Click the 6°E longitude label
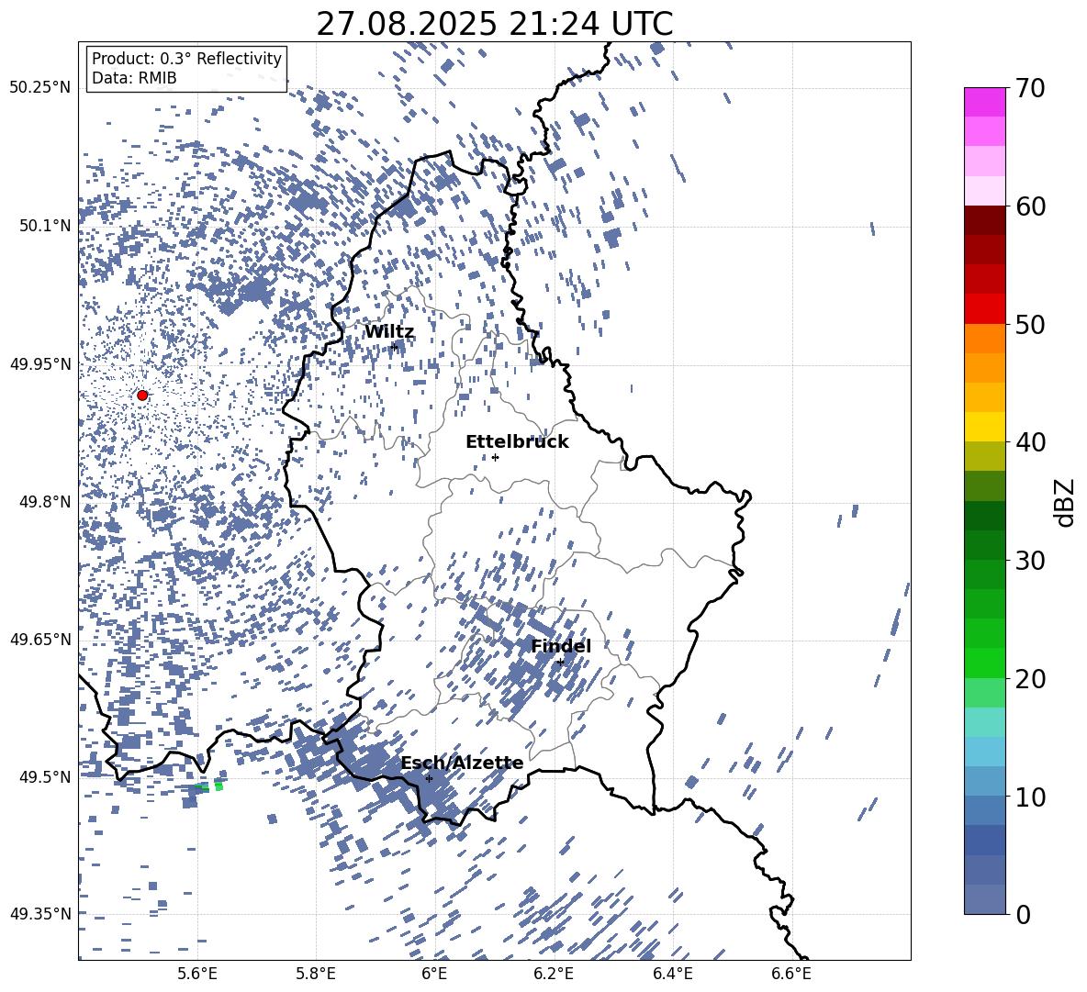This screenshot has height=992, width=1087. click(x=434, y=974)
